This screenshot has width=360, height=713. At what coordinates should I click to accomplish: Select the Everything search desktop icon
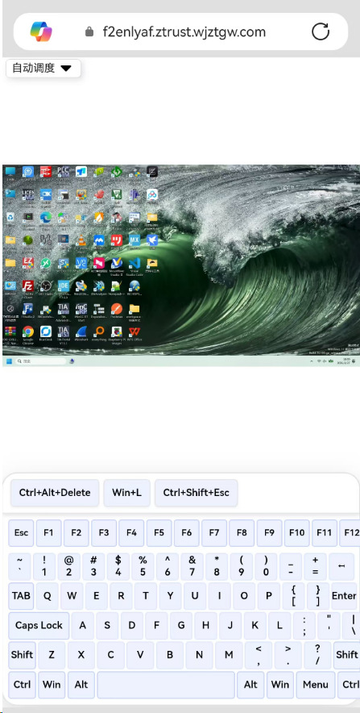pos(99,333)
